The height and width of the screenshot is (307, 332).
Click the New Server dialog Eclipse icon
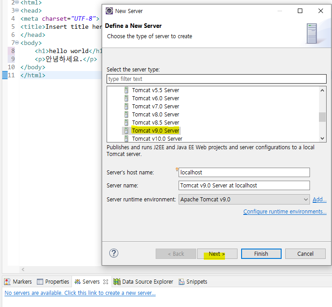pos(109,11)
